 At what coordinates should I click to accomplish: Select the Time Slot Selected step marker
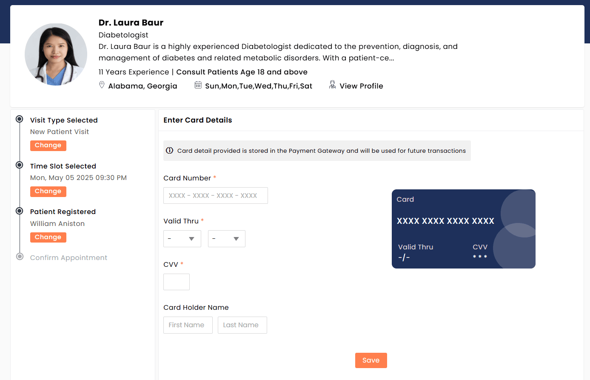pyautogui.click(x=19, y=165)
